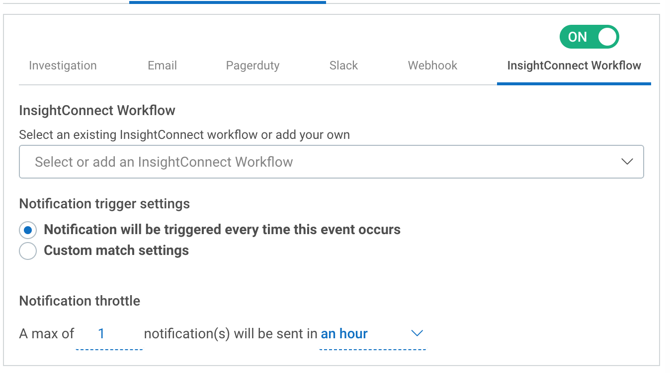Click the 'Select an existing InsightConnect workflow' helper text
The width and height of the screenshot is (670, 373).
[184, 135]
